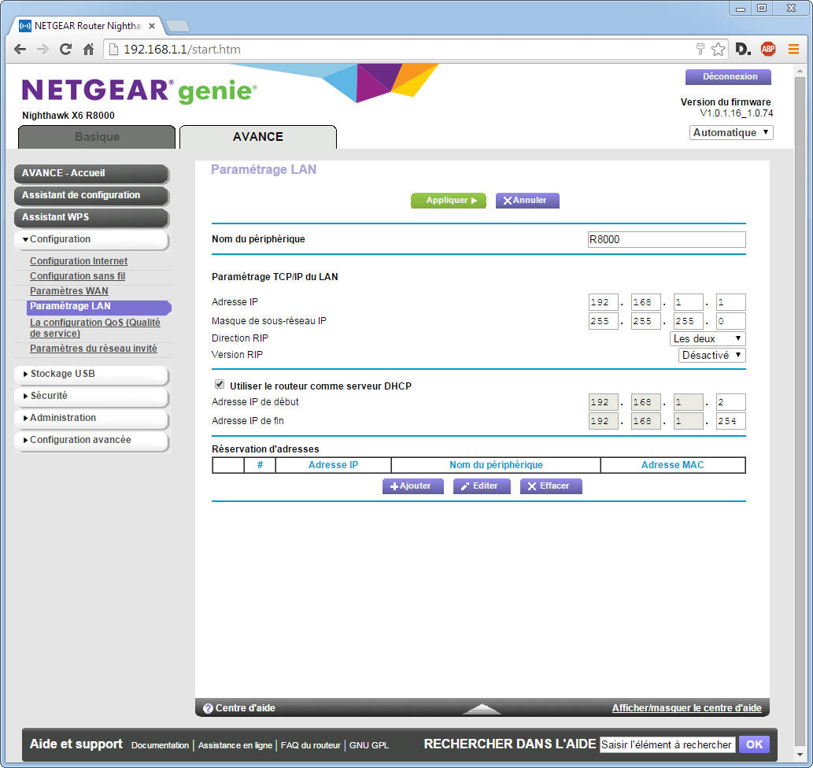Viewport: 813px width, 768px height.
Task: Open Configuration sans fil page
Action: coord(77,276)
